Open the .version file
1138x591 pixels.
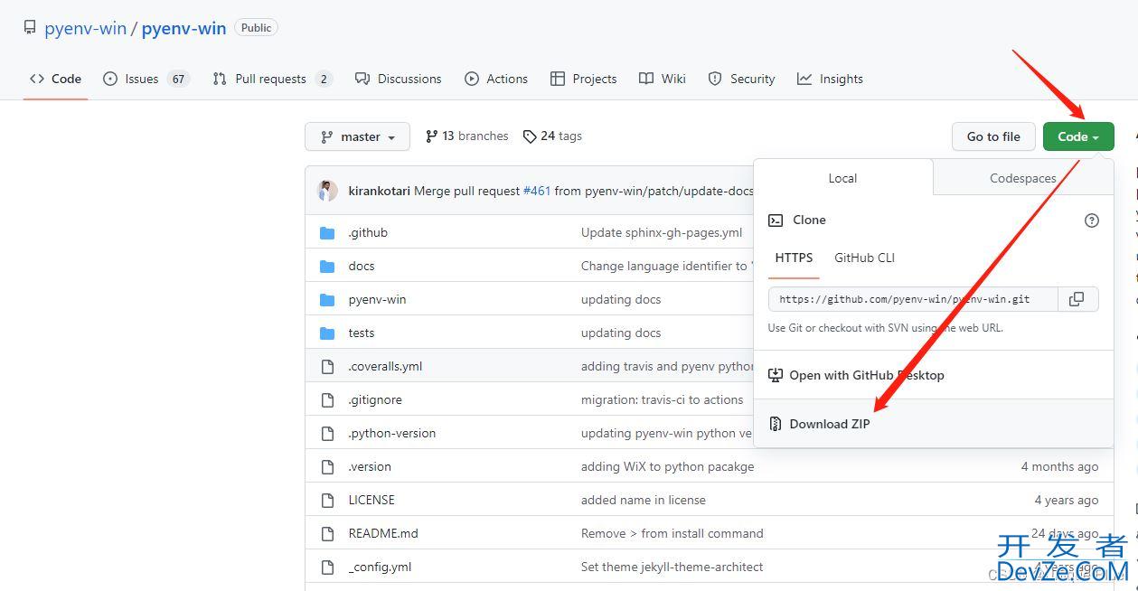pos(370,466)
